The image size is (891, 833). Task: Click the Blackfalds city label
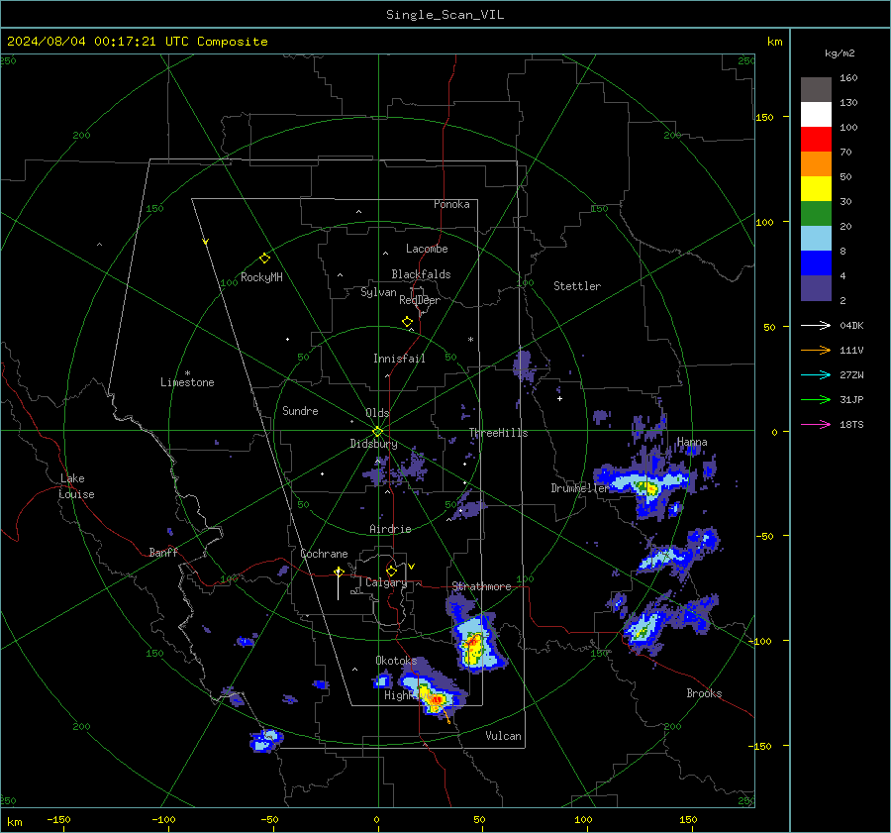click(421, 274)
